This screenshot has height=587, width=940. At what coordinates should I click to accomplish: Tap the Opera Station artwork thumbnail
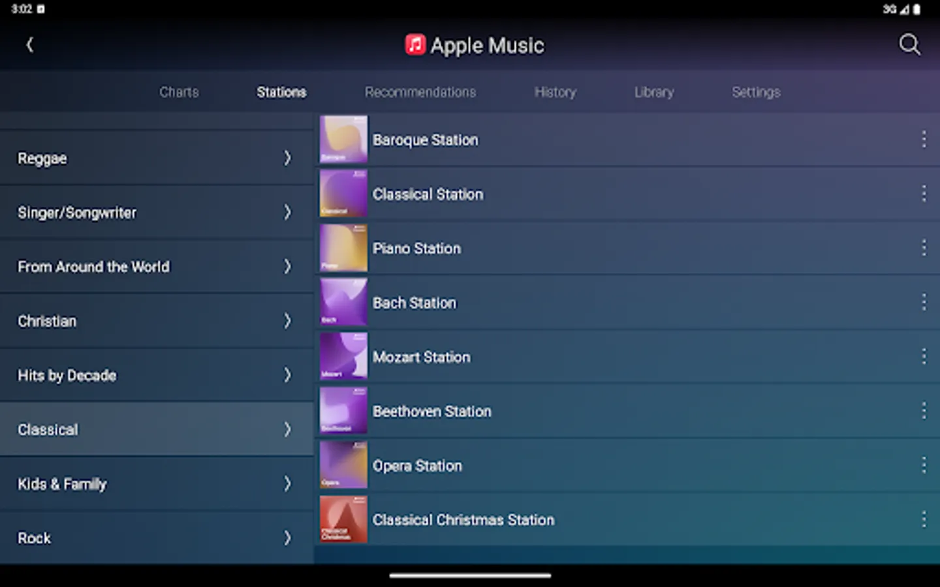tap(343, 465)
